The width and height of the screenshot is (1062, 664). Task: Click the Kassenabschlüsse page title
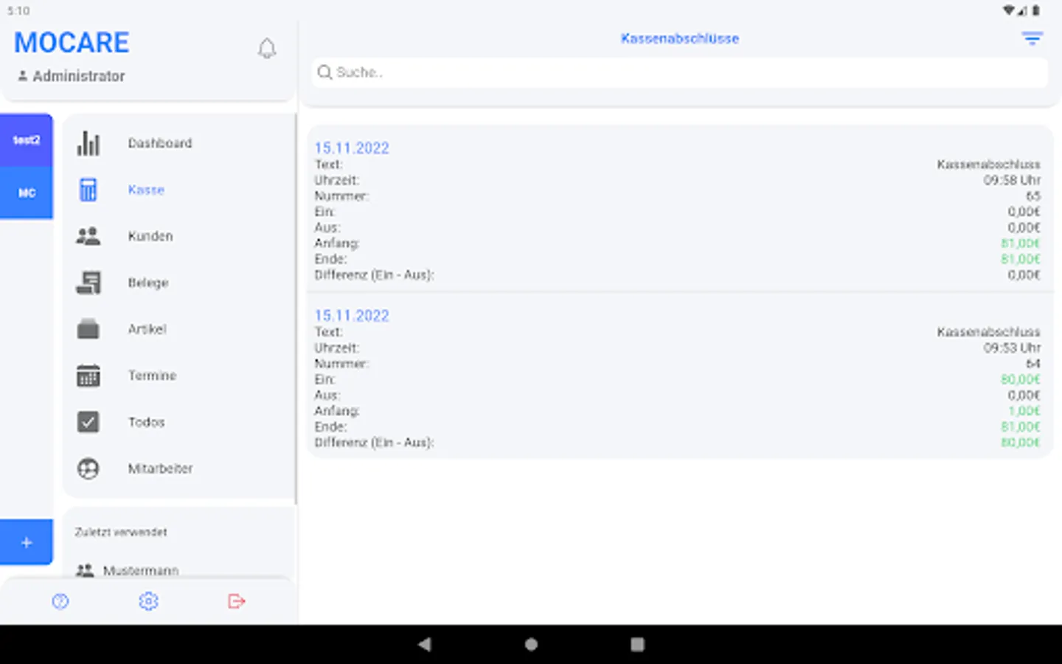point(679,38)
